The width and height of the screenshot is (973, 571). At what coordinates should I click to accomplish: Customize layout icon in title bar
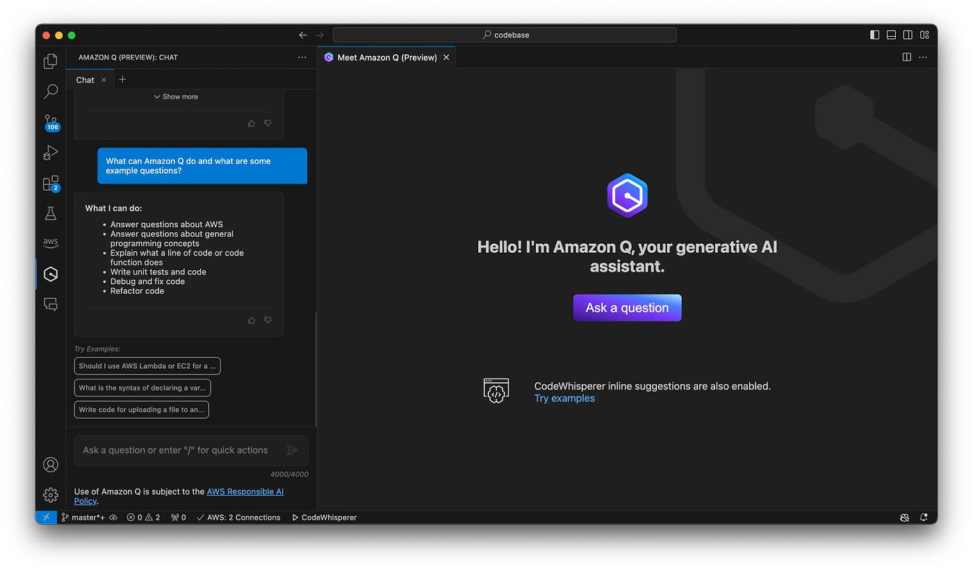924,35
